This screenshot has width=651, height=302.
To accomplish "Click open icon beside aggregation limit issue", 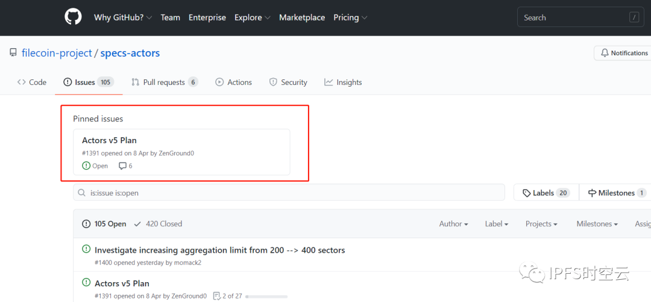I will tap(86, 249).
